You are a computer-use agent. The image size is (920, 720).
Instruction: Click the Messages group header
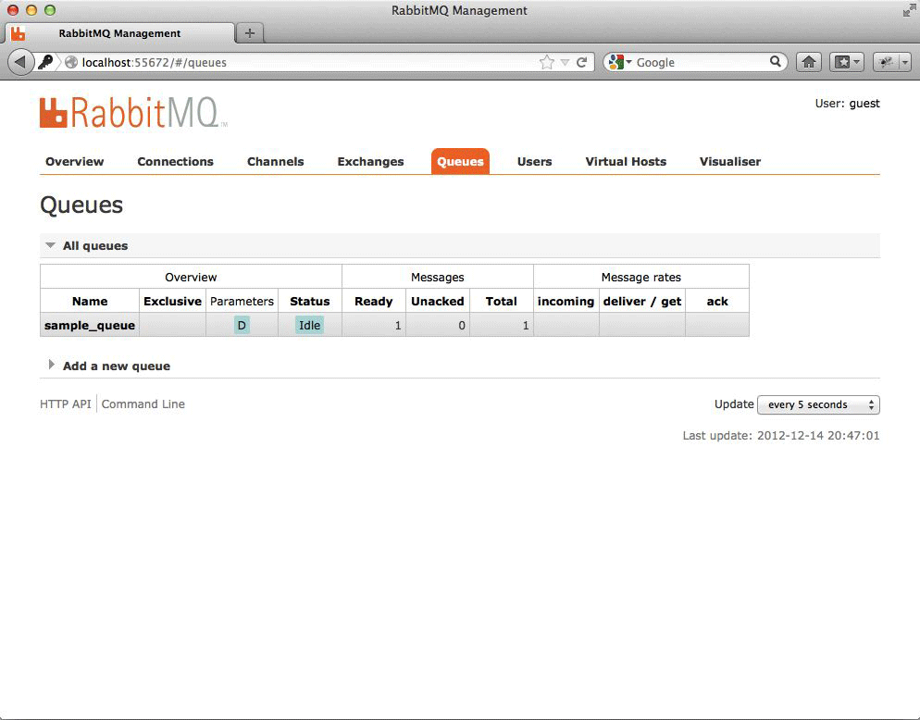[x=437, y=277]
